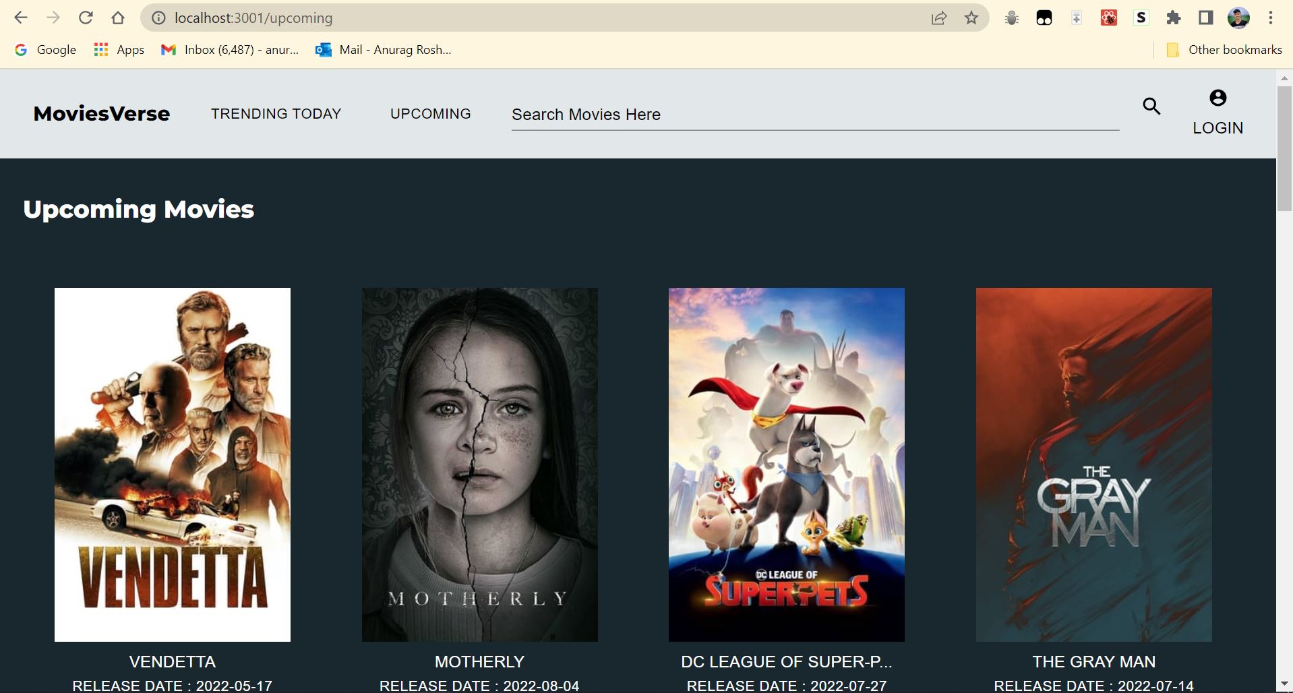Open the Extensions puzzle icon
1293x693 pixels.
(1174, 18)
